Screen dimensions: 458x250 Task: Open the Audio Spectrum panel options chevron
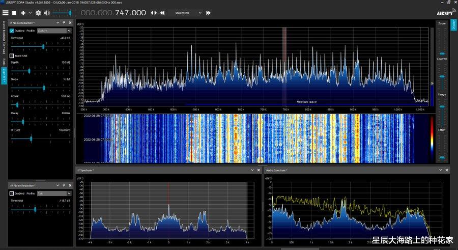(441, 170)
